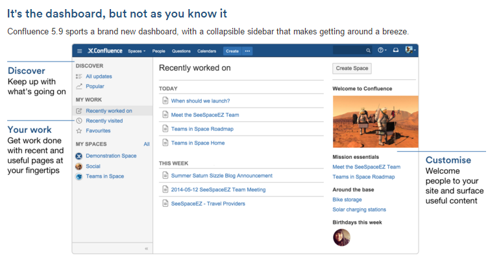The width and height of the screenshot is (501, 262).
Task: Click the Recently visited clock icon
Action: [79, 121]
